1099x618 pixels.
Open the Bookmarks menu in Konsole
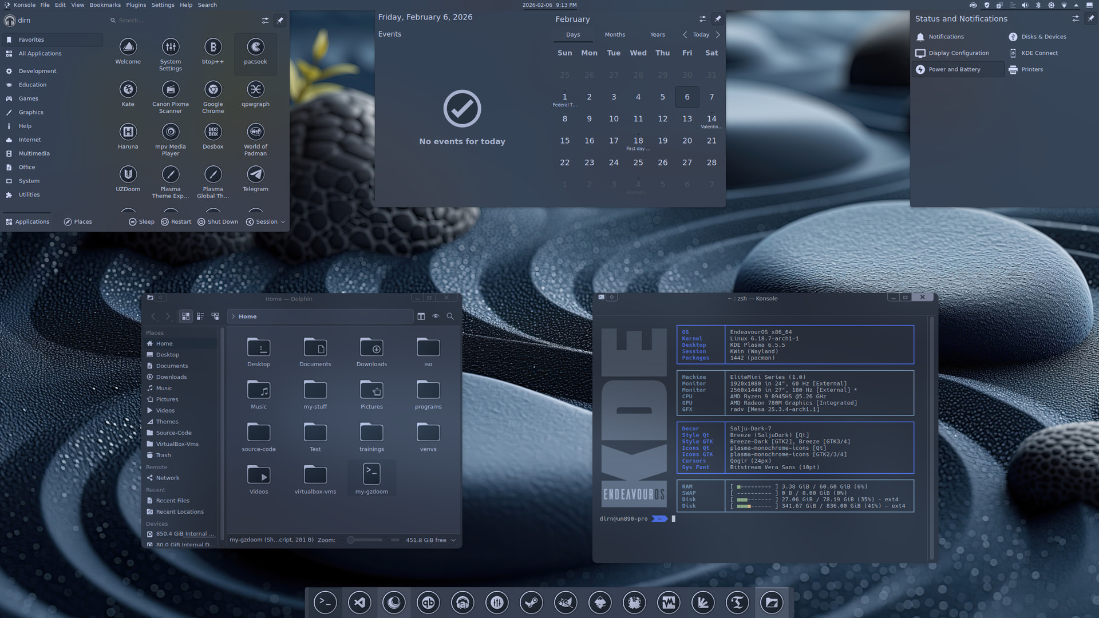(105, 5)
